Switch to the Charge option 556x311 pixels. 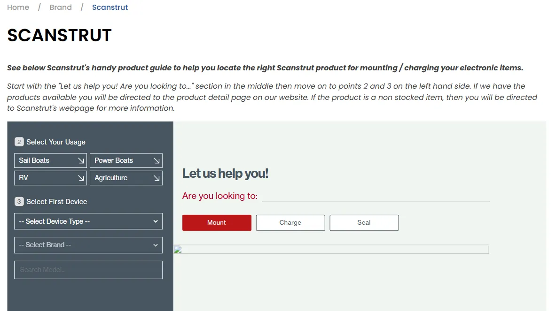coord(290,222)
